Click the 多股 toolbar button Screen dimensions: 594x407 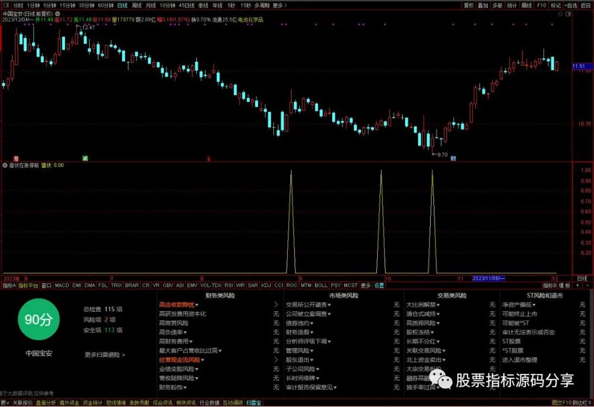[497, 6]
